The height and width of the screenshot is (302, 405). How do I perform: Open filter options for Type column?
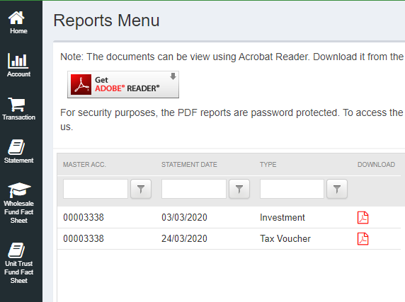pyautogui.click(x=337, y=190)
